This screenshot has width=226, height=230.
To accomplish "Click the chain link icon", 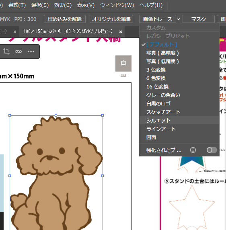I will (x=18, y=51).
